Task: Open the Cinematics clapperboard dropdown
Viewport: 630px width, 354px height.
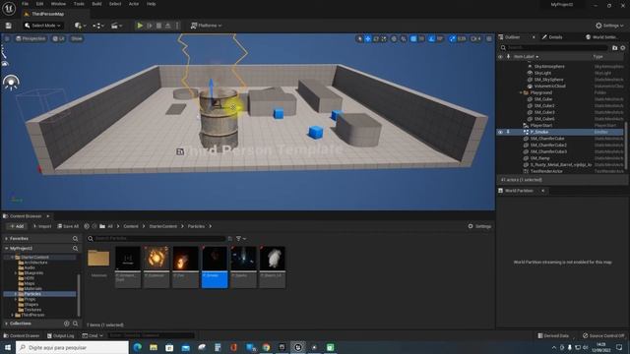Action: [116, 26]
